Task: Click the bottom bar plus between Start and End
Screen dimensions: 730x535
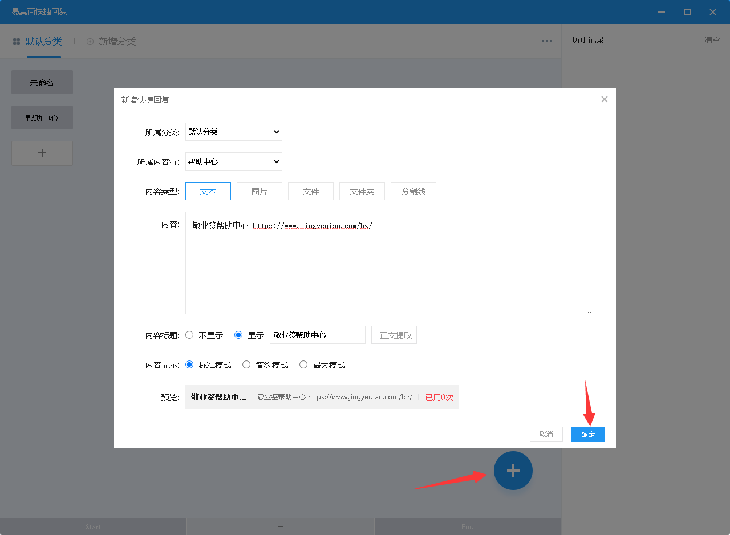Action: pyautogui.click(x=281, y=526)
